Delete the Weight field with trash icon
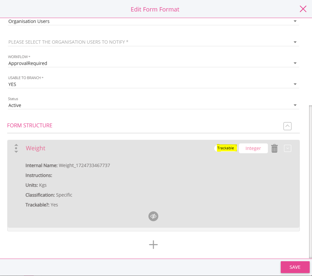 [274, 148]
